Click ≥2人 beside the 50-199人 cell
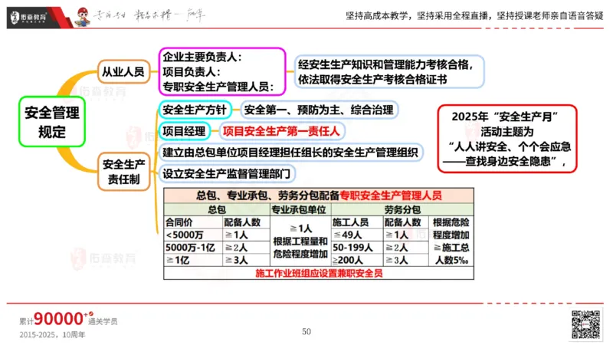Image resolution: width=613 pixels, height=345 pixels. click(405, 247)
